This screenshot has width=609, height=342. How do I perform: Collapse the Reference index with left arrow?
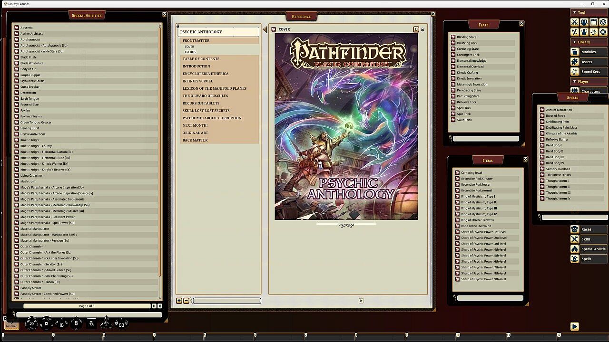pyautogui.click(x=265, y=30)
